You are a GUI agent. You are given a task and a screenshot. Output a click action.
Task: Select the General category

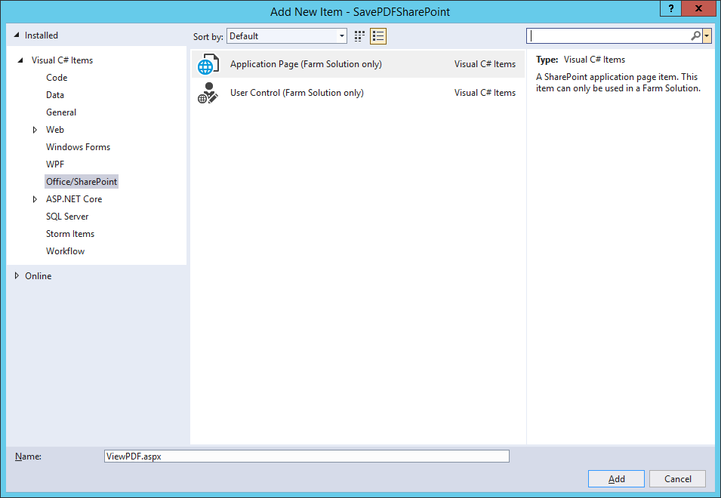point(61,112)
